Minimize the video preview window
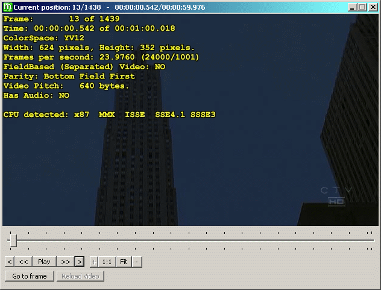381x290 pixels. [x=352, y=7]
